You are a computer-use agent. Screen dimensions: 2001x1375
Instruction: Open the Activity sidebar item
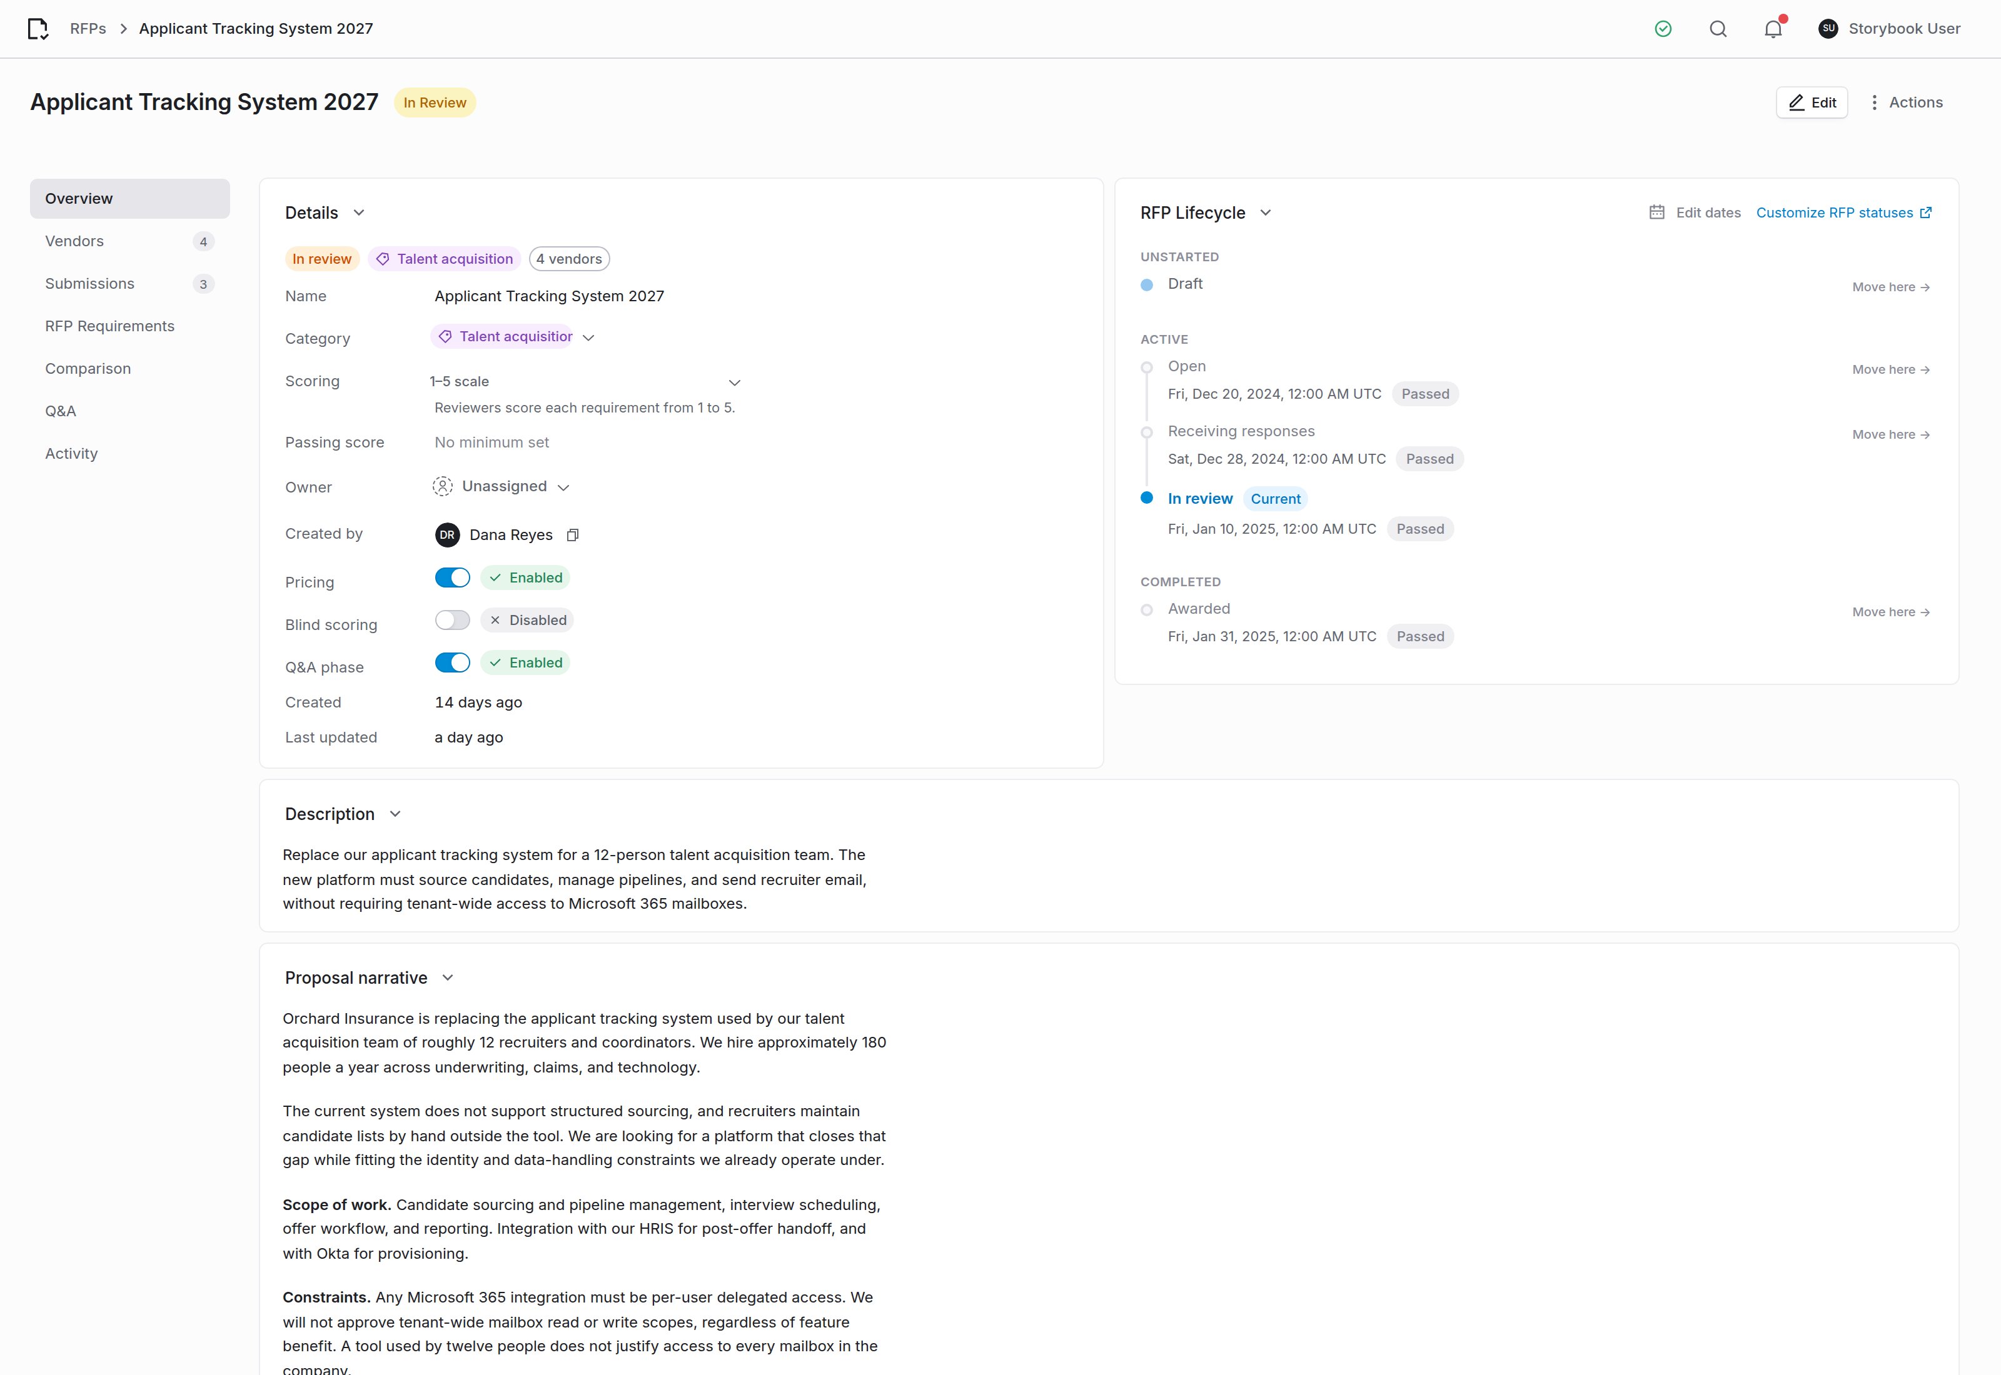130,454
